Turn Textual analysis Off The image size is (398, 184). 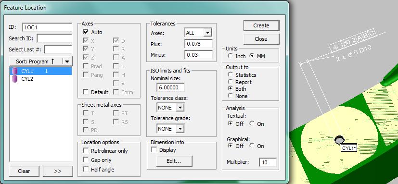click(x=230, y=123)
